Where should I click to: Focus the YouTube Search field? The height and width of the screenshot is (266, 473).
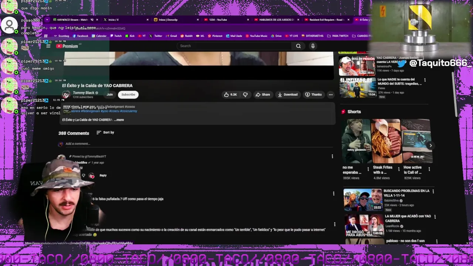click(x=235, y=46)
